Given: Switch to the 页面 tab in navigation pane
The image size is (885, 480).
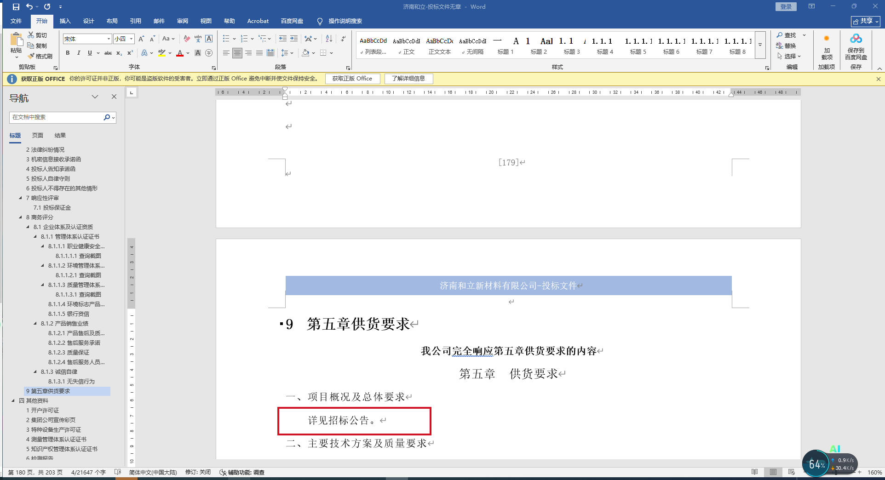Looking at the screenshot, I should click(38, 135).
